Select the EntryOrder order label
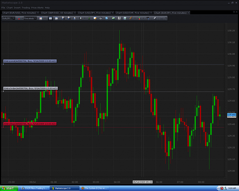The height and width of the screenshot is (191, 239). (x=31, y=89)
